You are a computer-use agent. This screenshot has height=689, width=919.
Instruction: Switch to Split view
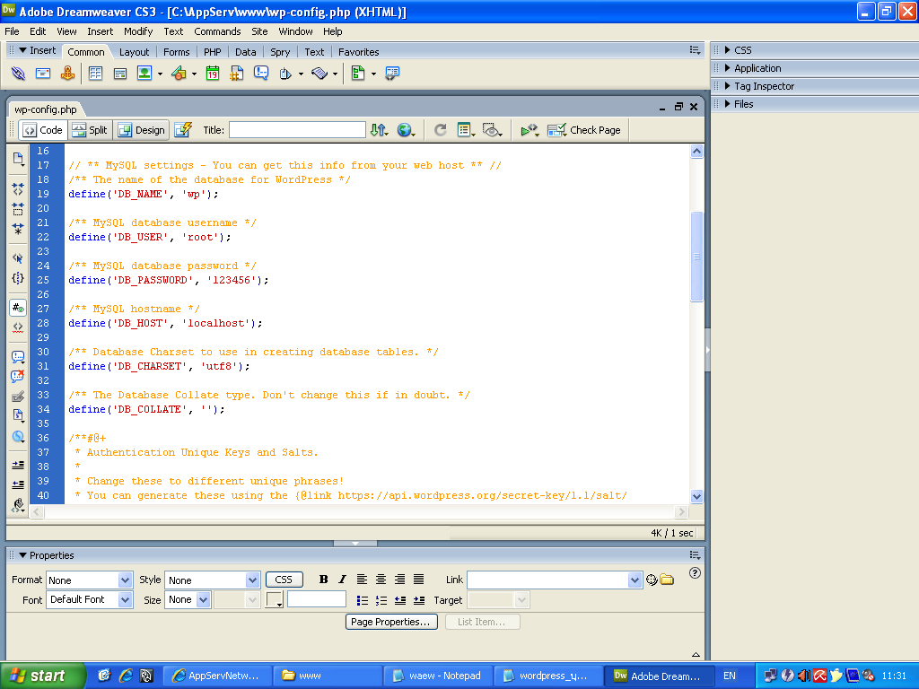[x=90, y=130]
